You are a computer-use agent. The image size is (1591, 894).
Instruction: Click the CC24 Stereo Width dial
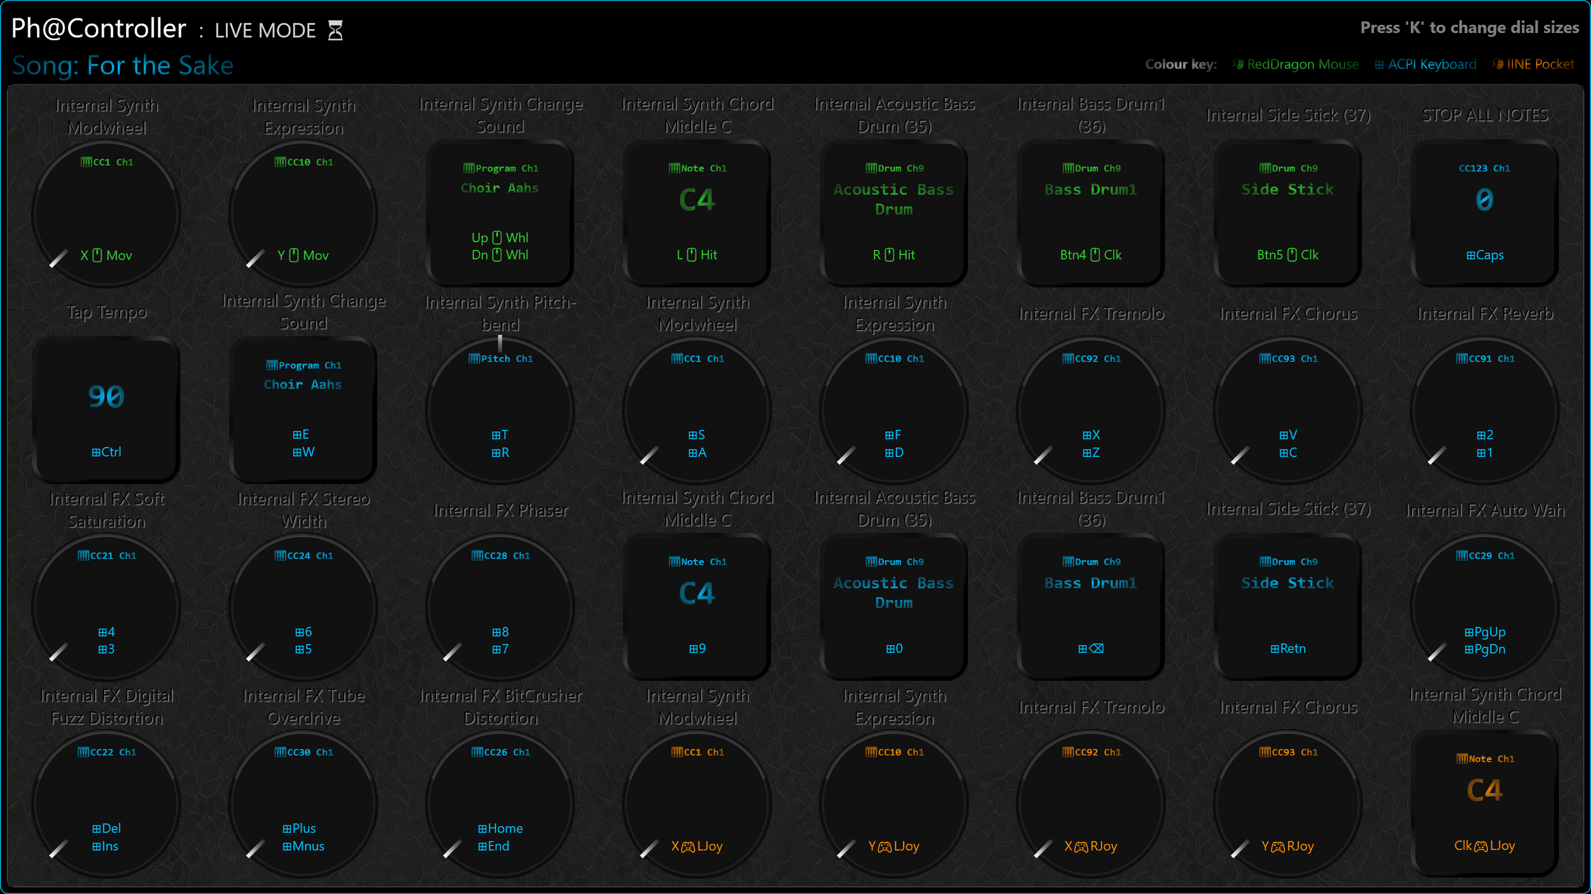304,608
